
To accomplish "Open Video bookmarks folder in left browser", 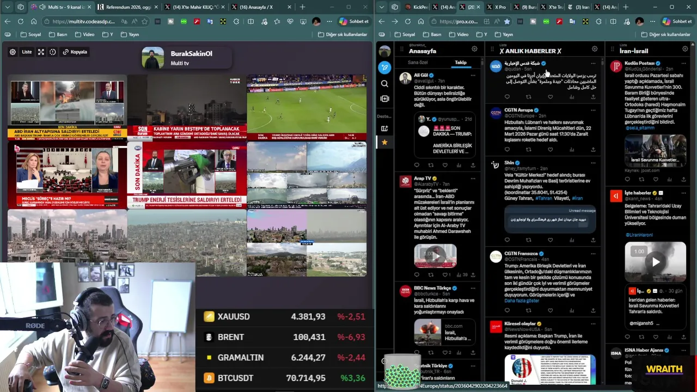I will tap(85, 34).
